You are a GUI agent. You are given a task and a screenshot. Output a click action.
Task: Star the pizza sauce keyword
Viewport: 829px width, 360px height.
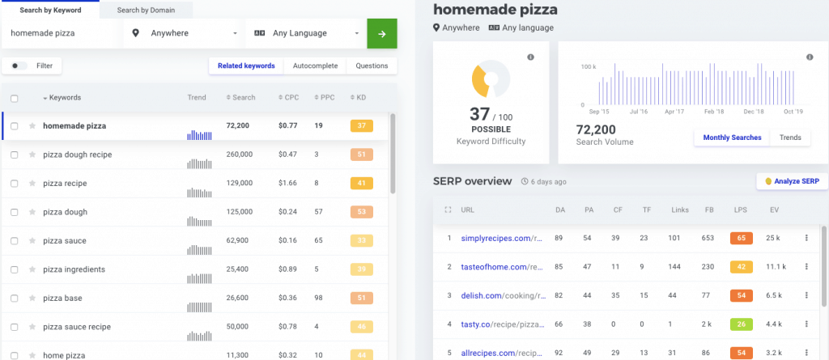pos(32,240)
